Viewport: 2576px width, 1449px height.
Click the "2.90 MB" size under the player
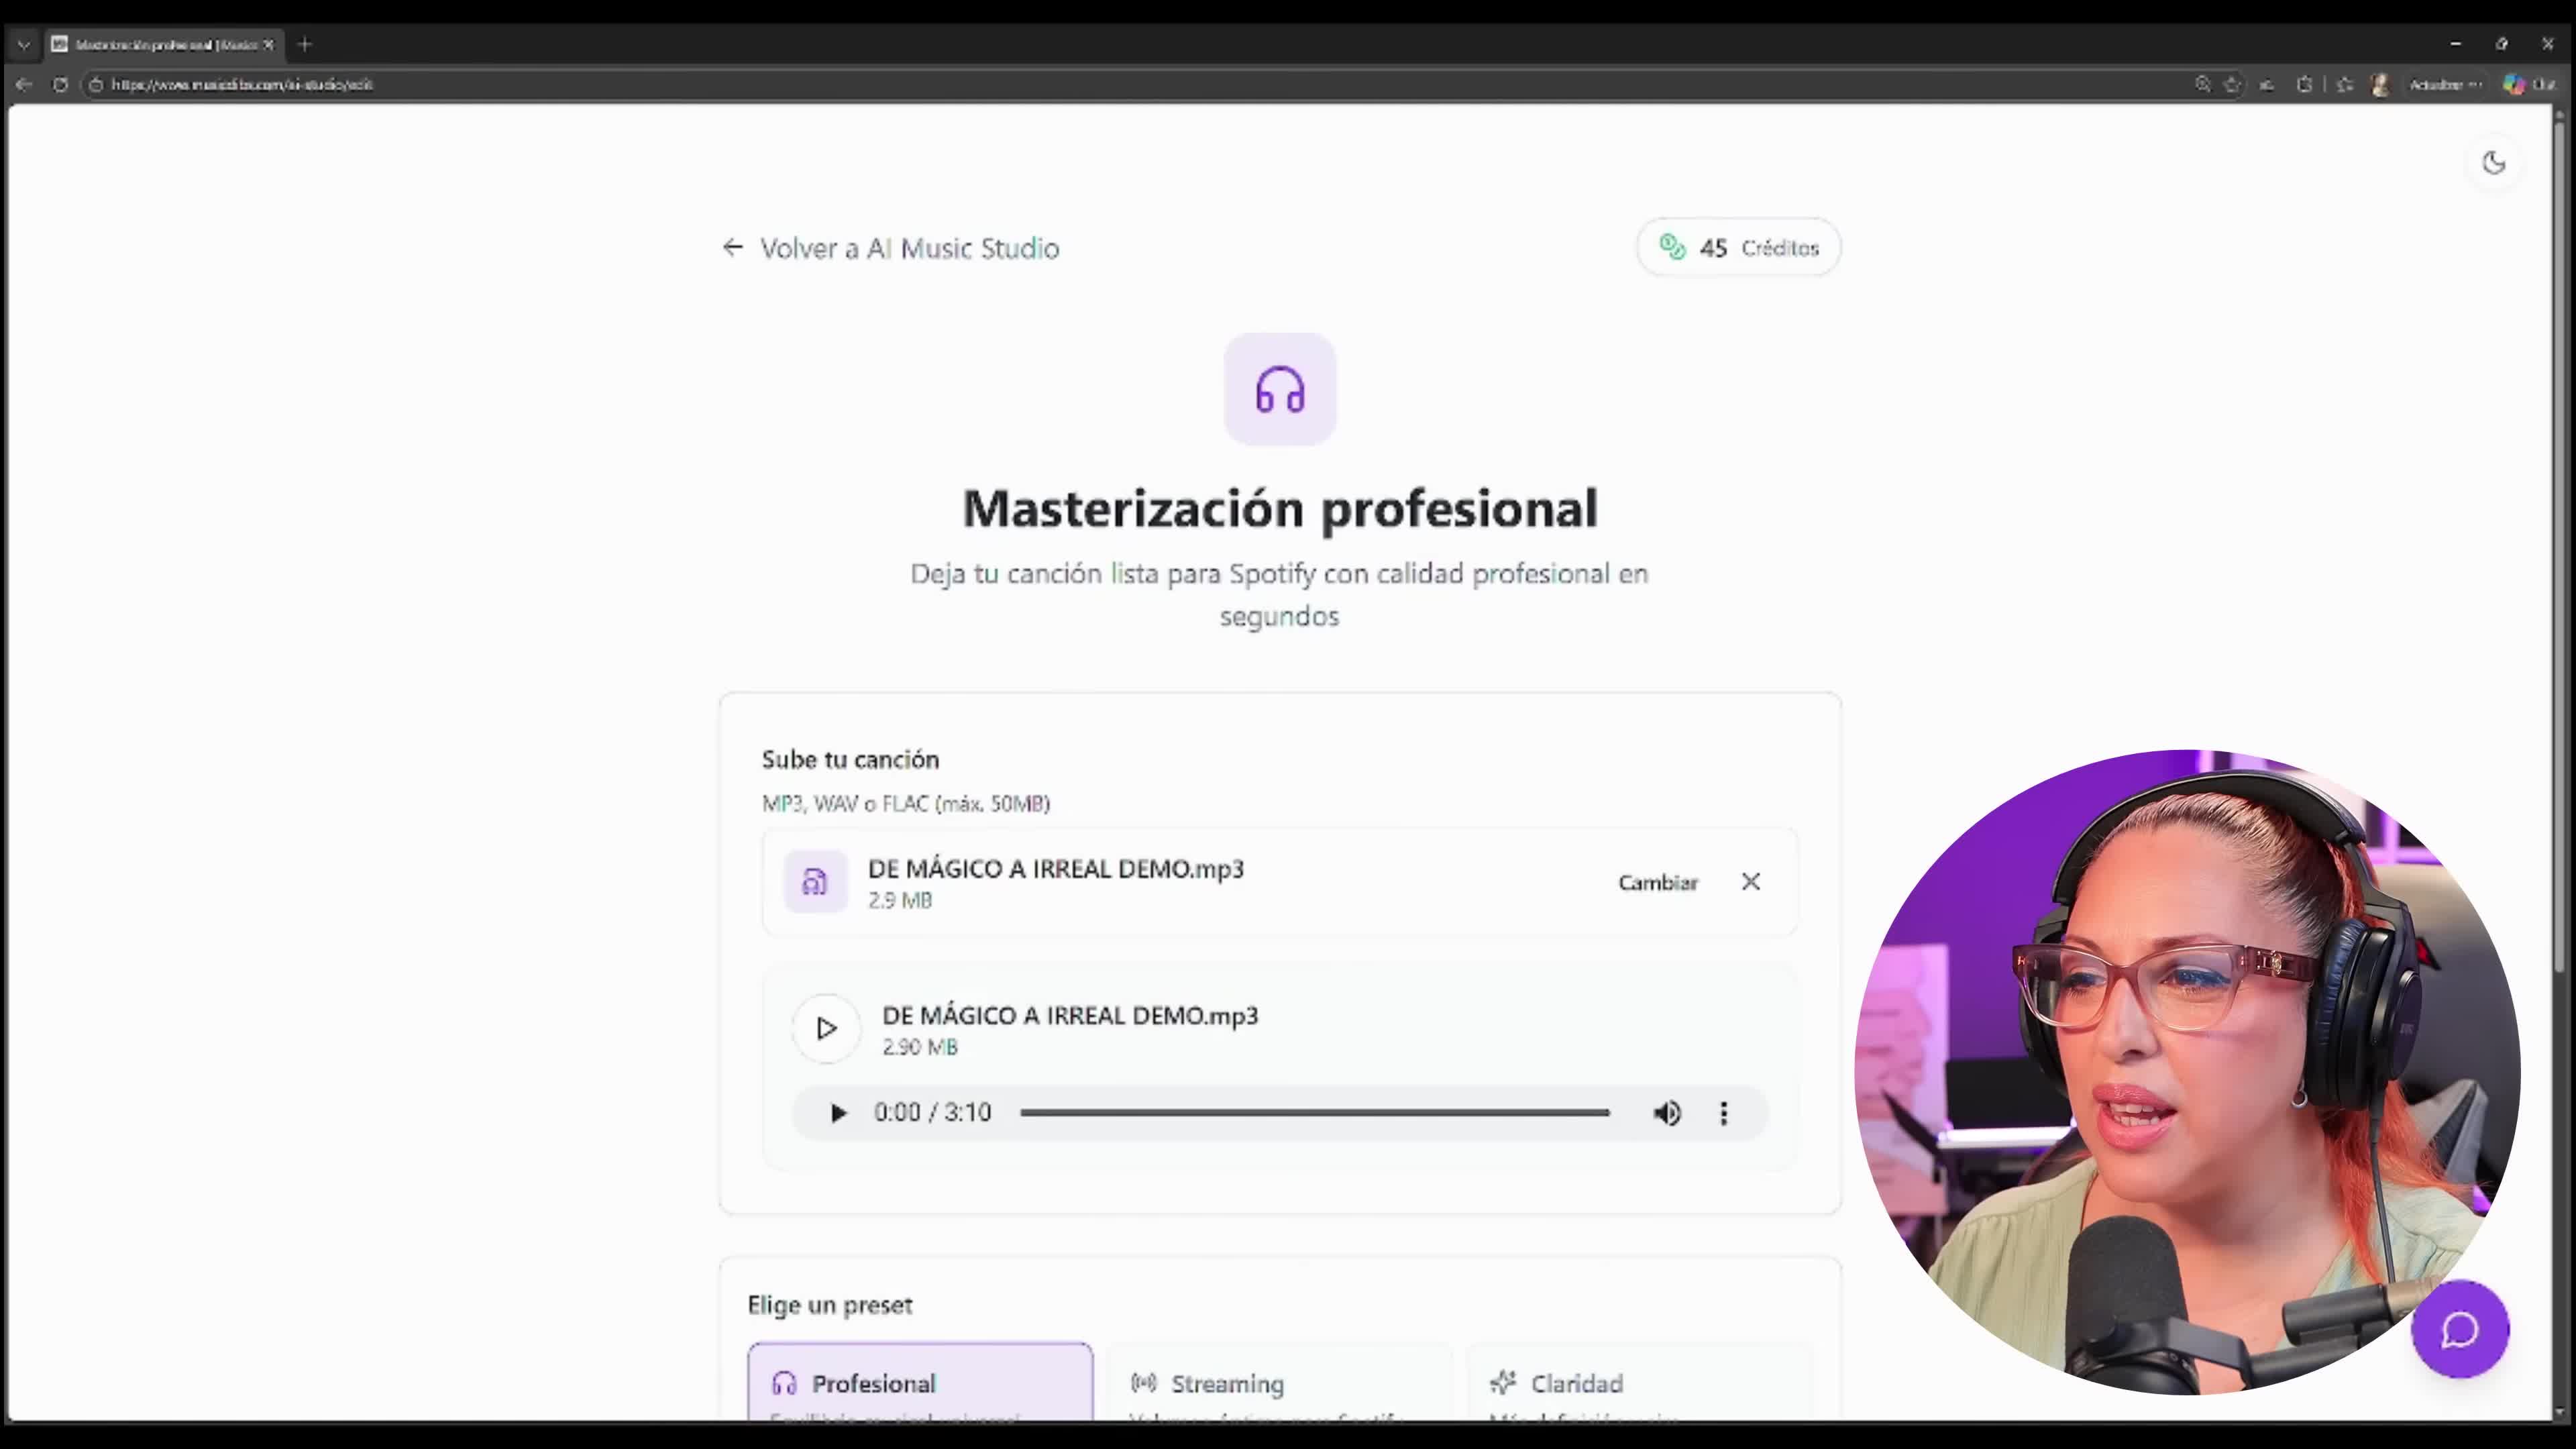[x=920, y=1047]
